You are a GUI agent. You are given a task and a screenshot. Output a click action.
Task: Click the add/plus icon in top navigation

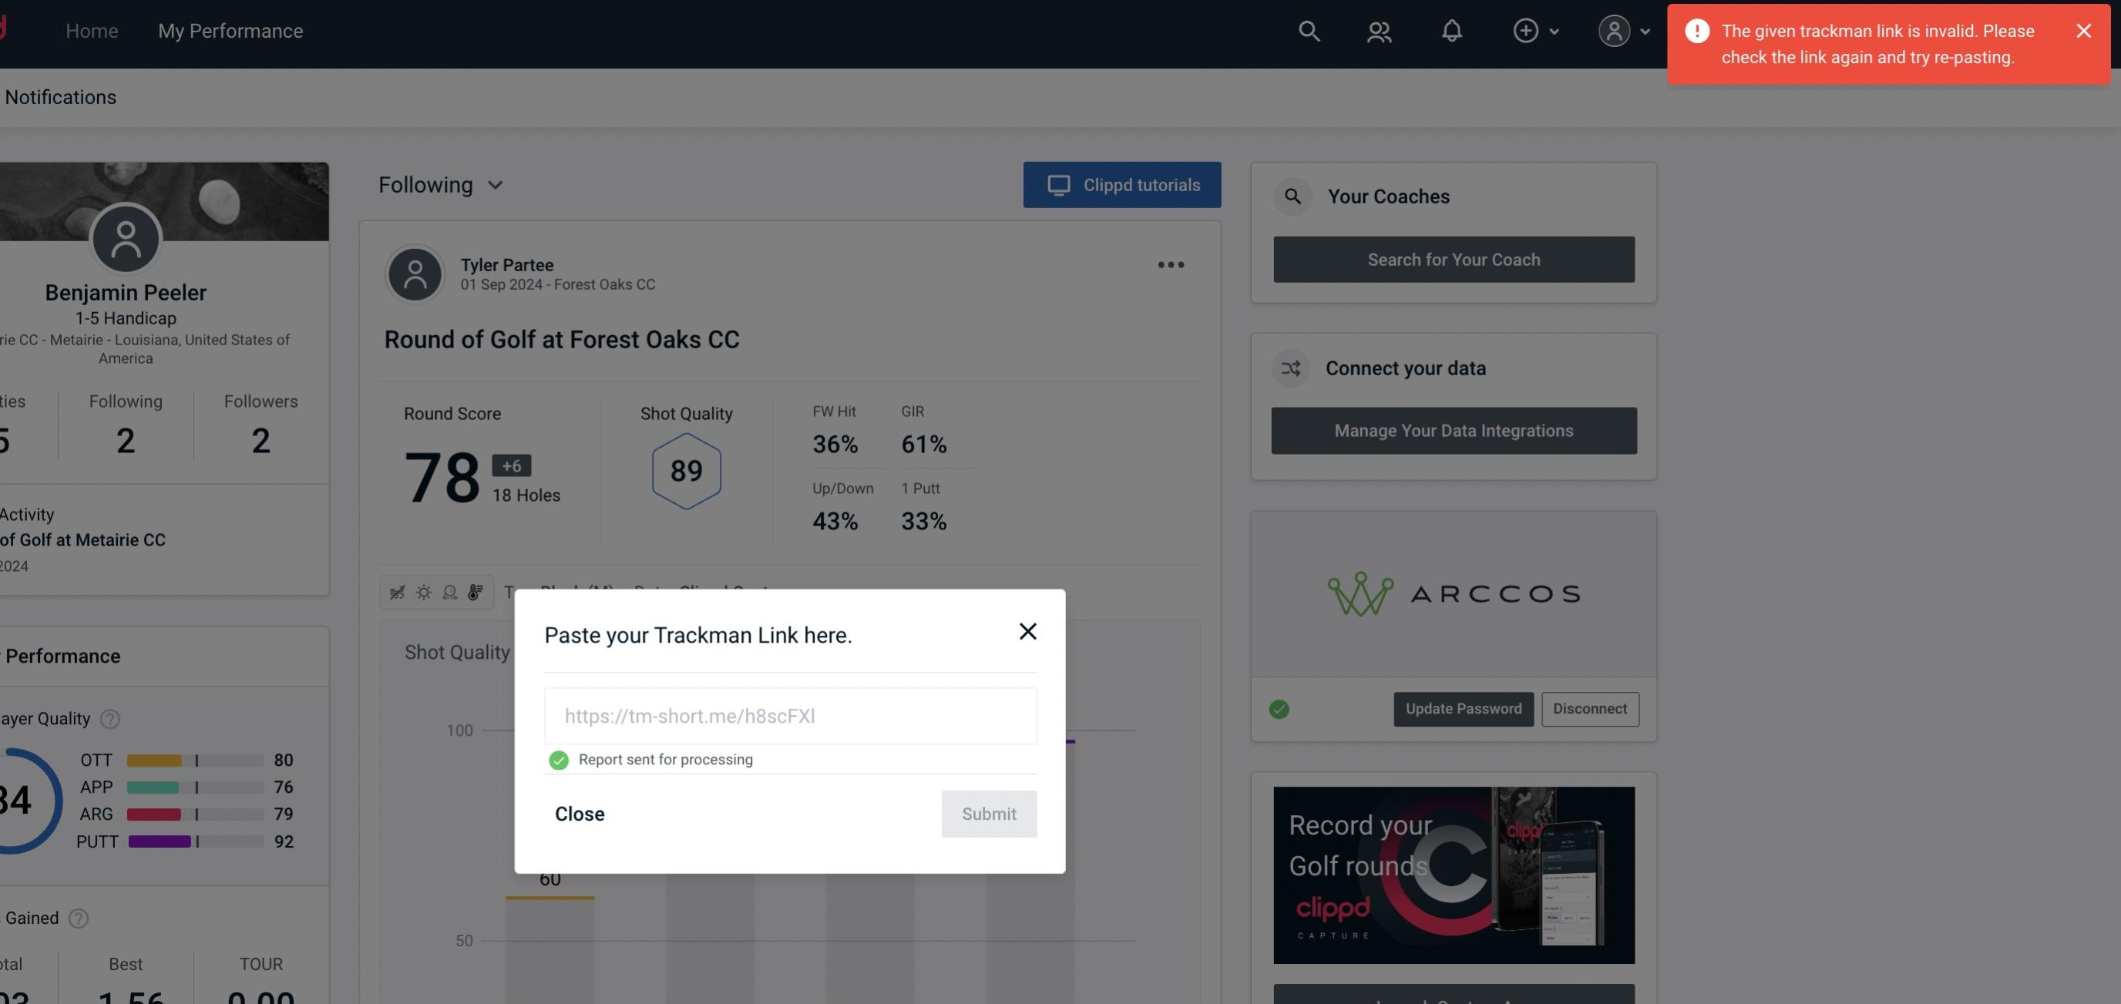click(1526, 30)
